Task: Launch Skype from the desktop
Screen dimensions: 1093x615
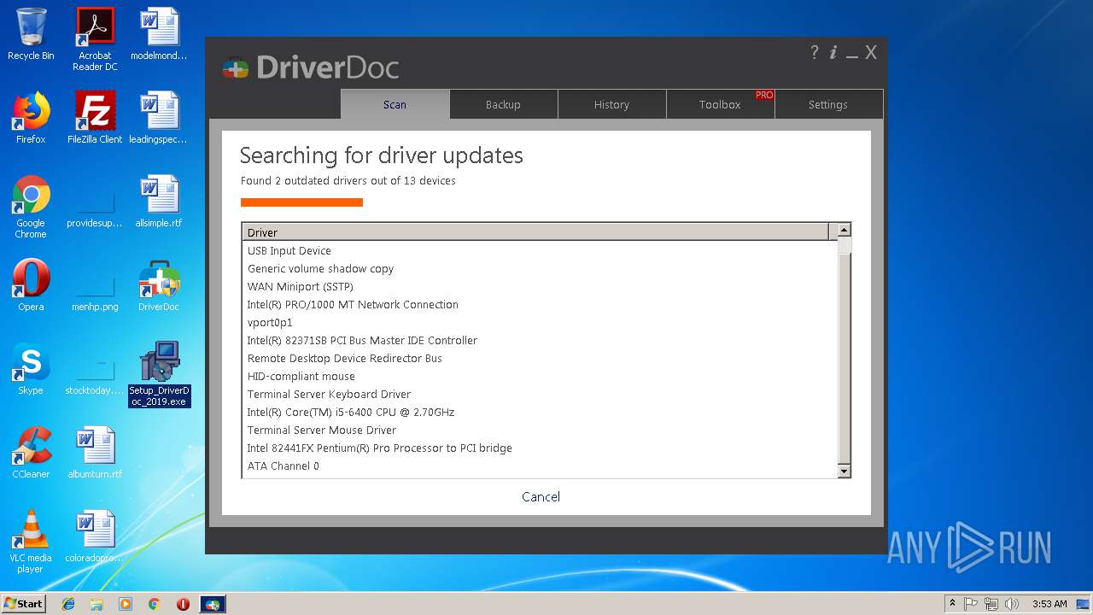Action: point(31,369)
